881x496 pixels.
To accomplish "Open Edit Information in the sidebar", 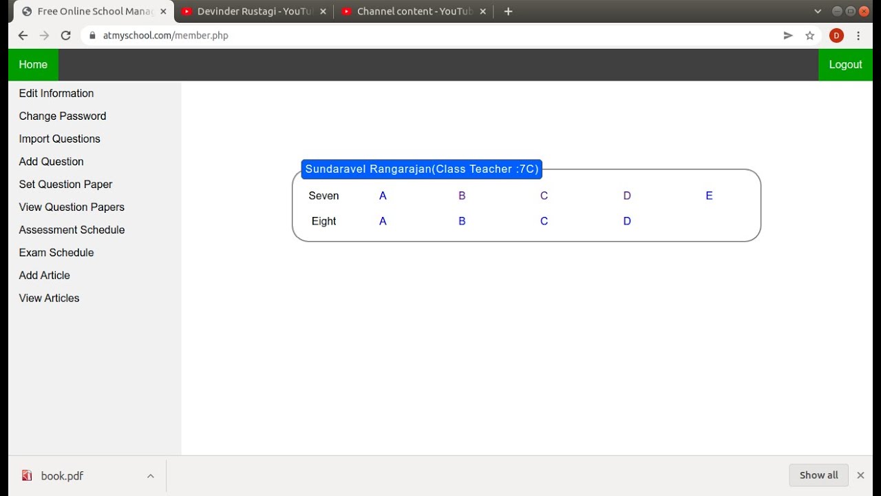I will (56, 94).
